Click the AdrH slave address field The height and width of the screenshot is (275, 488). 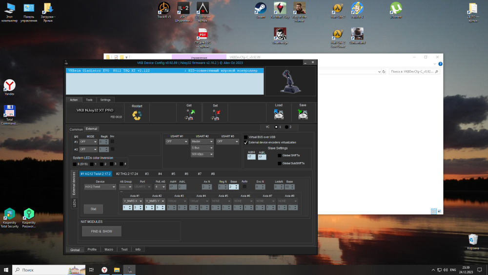click(x=251, y=157)
